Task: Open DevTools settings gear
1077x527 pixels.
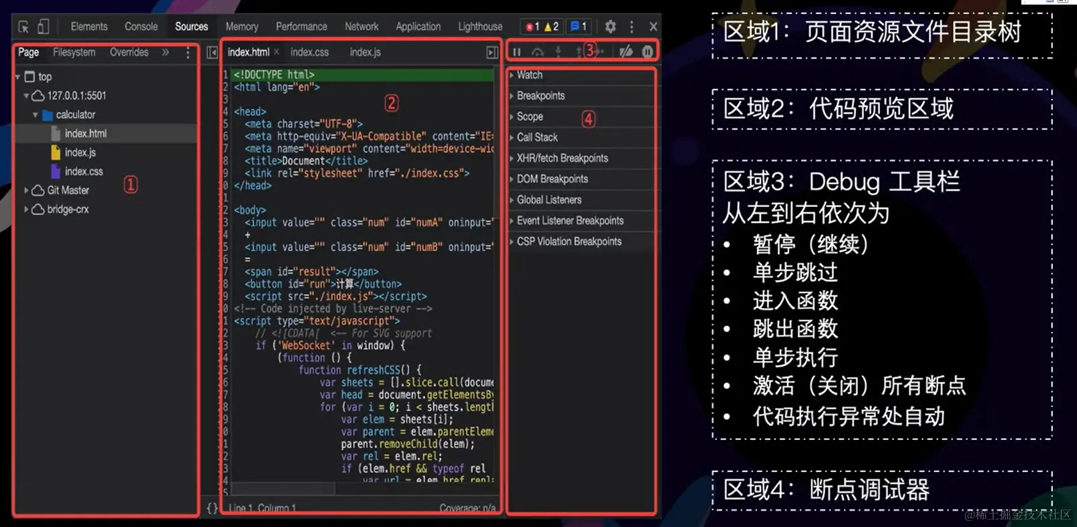Action: coord(610,27)
